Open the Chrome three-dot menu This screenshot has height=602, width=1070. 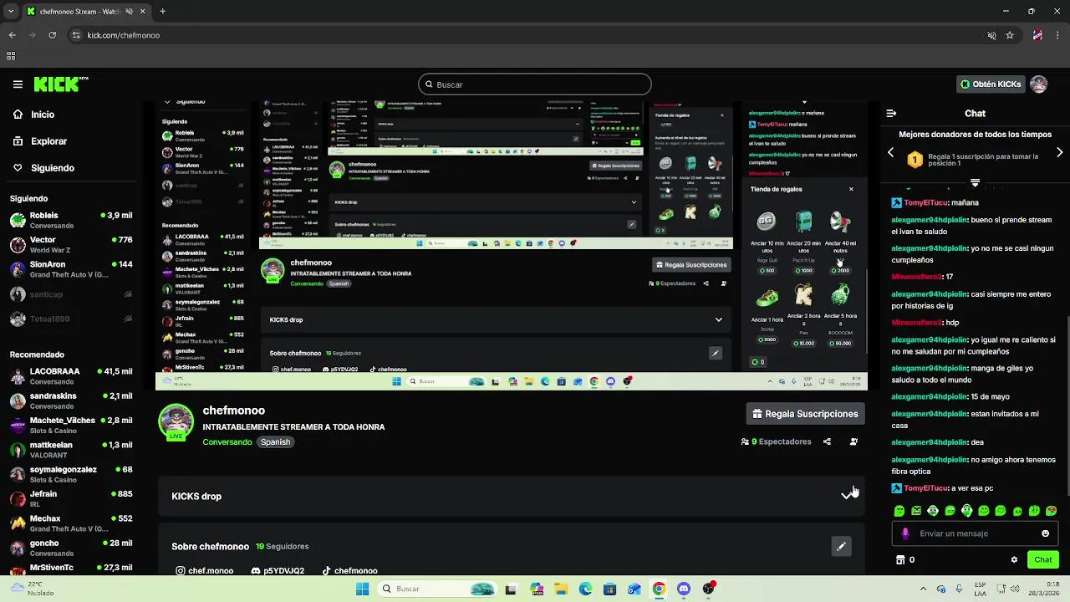point(1057,35)
